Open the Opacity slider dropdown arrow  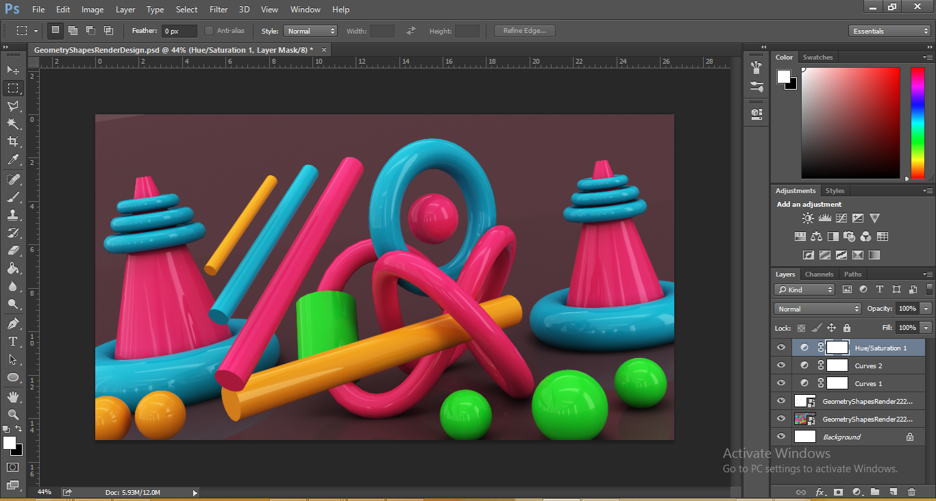(926, 309)
